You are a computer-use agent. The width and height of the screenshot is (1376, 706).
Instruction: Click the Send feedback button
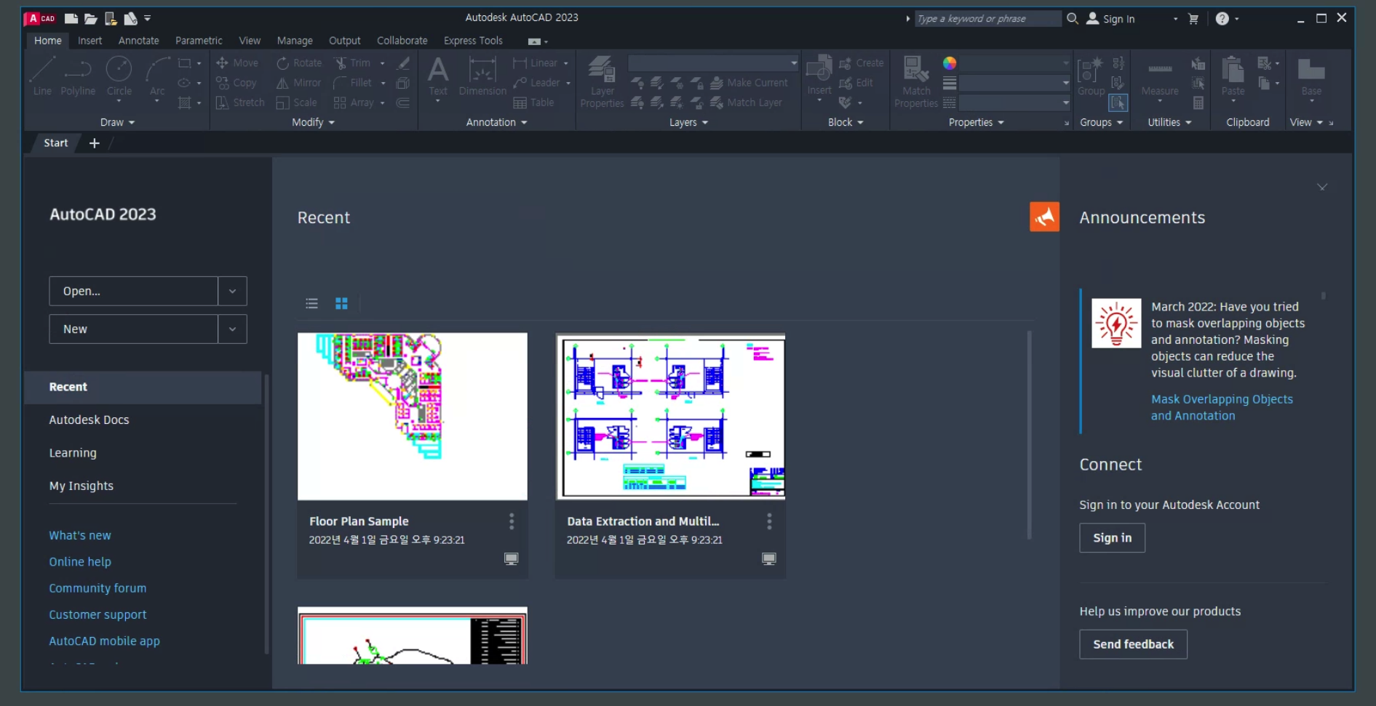click(1133, 644)
